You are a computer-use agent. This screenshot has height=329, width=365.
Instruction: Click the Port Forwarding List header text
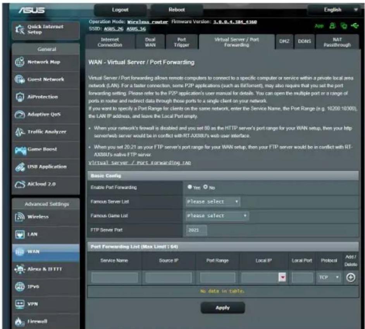point(134,246)
